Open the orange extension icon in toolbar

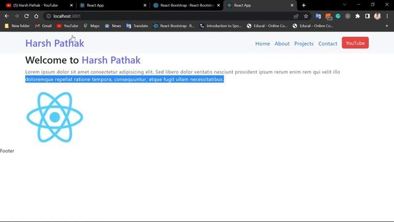click(328, 17)
